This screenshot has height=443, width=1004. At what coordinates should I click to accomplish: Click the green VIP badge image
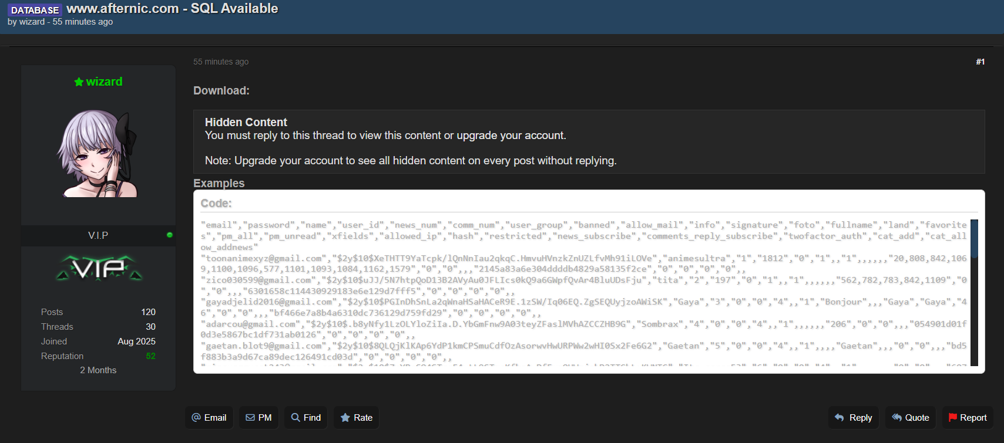tap(99, 269)
